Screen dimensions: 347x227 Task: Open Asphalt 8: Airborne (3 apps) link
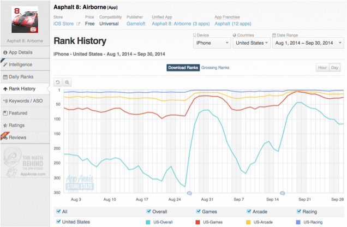click(x=181, y=23)
